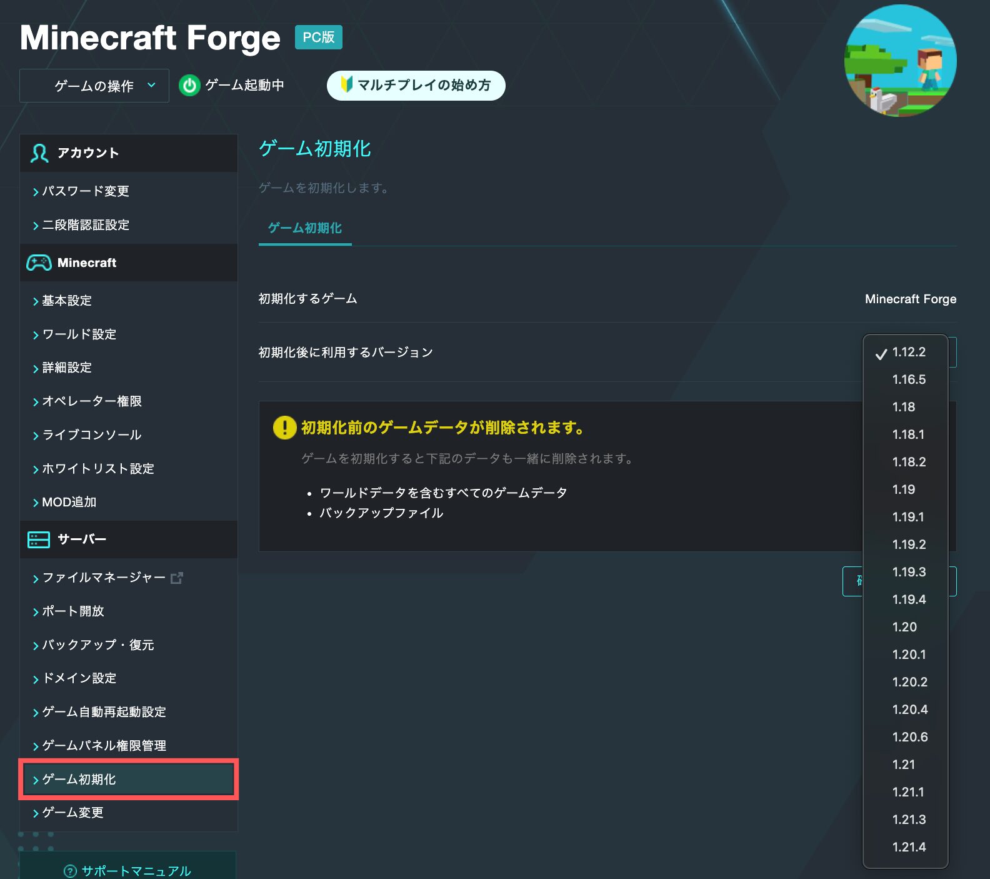This screenshot has width=990, height=879.
Task: Select version 1.12.2 in dropdown list
Action: (906, 352)
